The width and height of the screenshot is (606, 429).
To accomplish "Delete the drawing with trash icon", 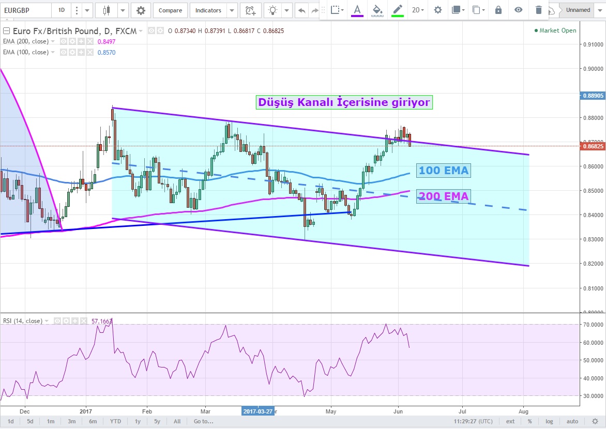I will pos(539,10).
